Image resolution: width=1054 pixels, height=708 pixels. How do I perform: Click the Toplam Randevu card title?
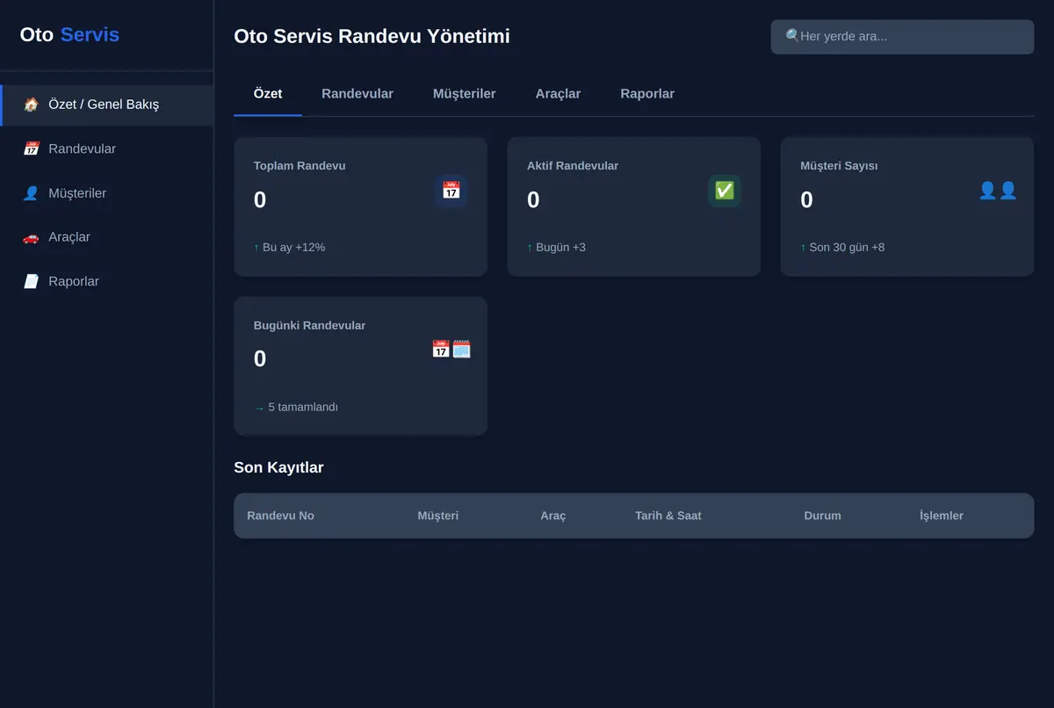300,166
